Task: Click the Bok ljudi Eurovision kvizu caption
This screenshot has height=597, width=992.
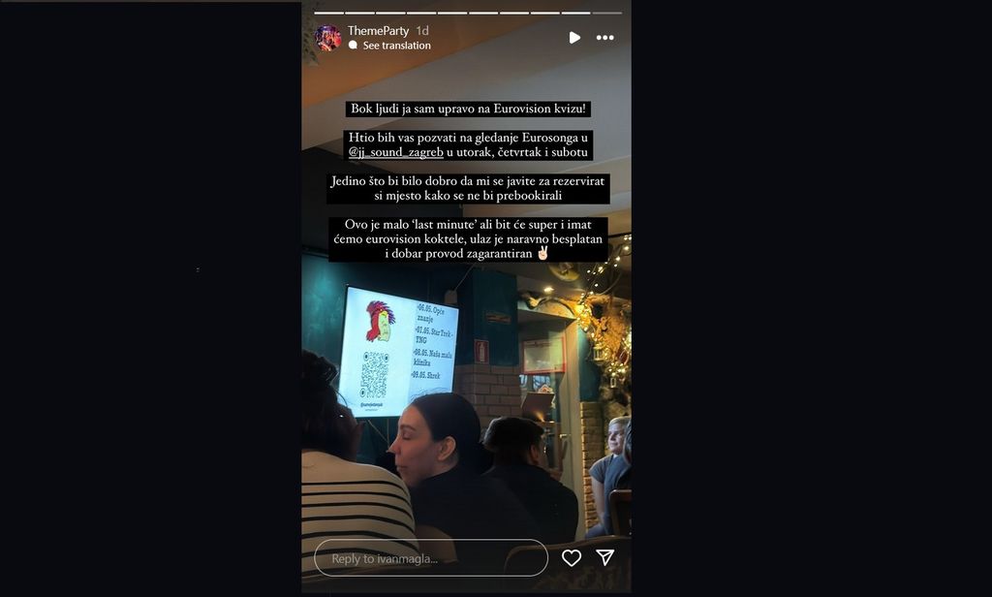Action: tap(468, 109)
